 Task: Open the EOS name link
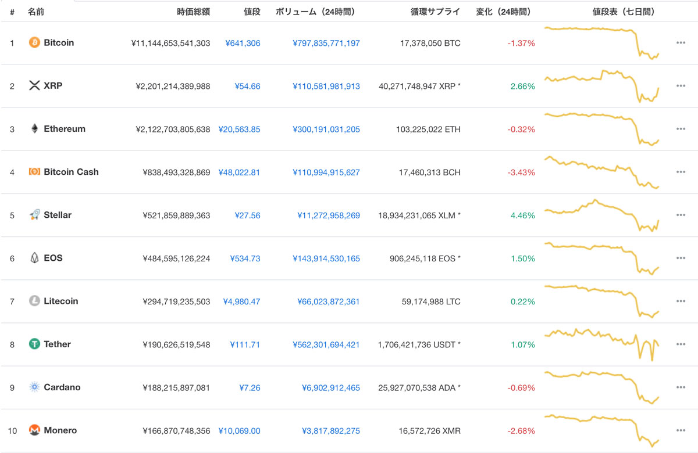coord(53,258)
